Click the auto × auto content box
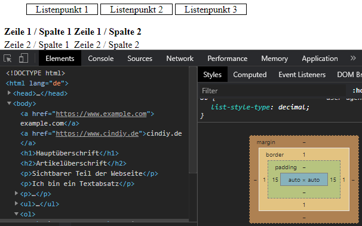This screenshot has width=362, height=226. click(x=304, y=179)
